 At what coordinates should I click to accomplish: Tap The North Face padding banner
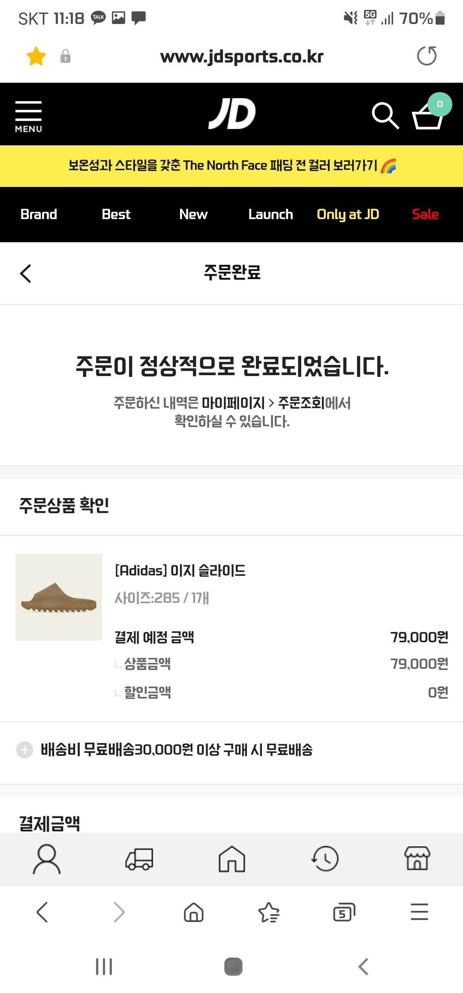pyautogui.click(x=231, y=165)
